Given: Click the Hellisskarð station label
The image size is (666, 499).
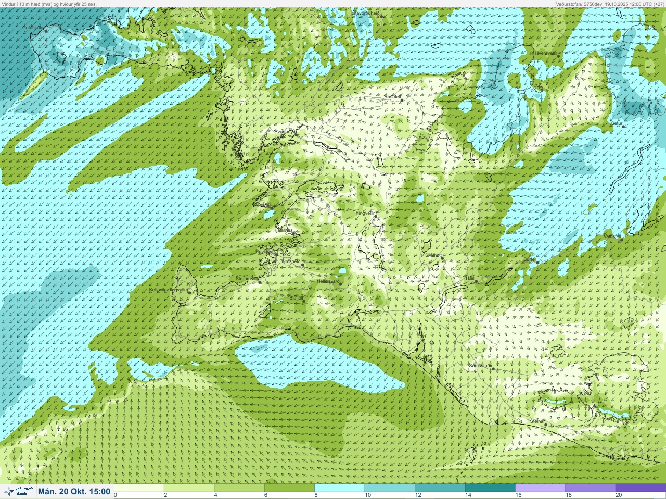Looking at the screenshot, I should pyautogui.click(x=328, y=281).
